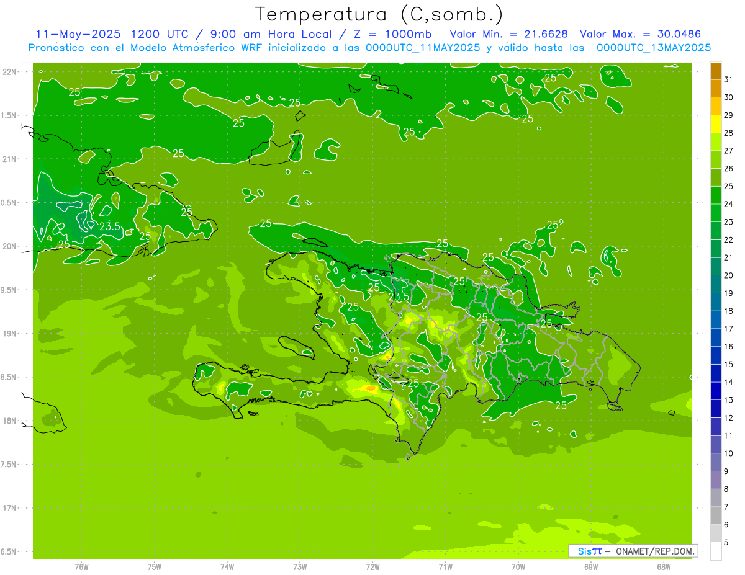Viewport: 745px width, 575px height.
Task: Click the legend value 30
Action: click(x=729, y=97)
